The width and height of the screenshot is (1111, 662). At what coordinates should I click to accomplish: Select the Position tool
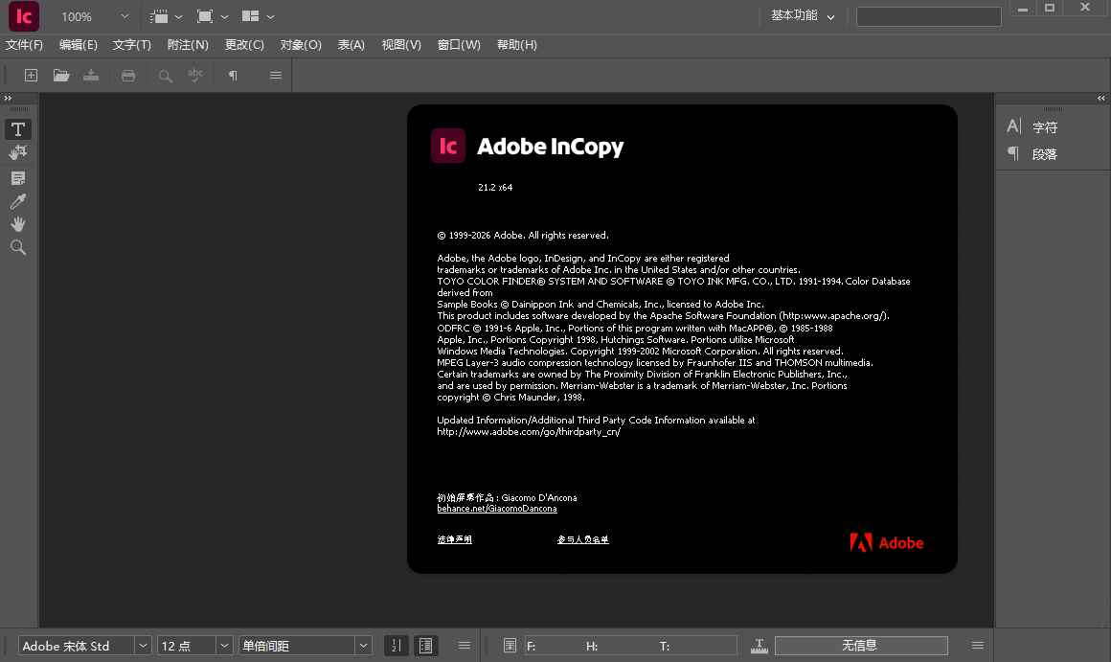(17, 152)
